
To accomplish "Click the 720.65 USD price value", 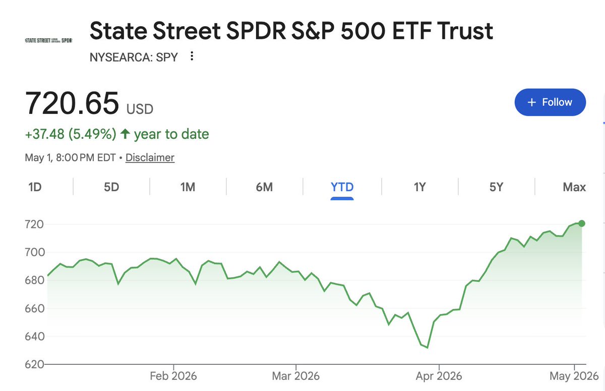I will (x=89, y=103).
